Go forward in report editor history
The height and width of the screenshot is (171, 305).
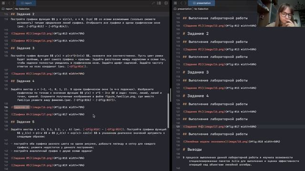[x=13, y=3]
